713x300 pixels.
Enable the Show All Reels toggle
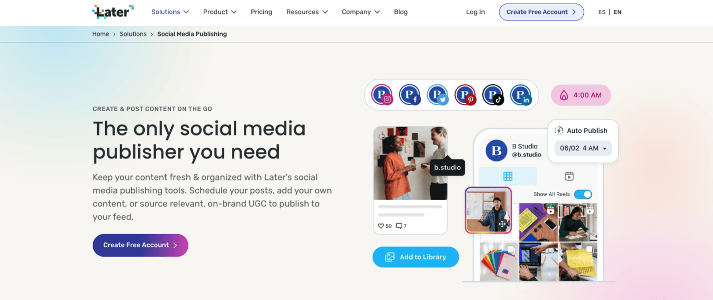point(583,194)
